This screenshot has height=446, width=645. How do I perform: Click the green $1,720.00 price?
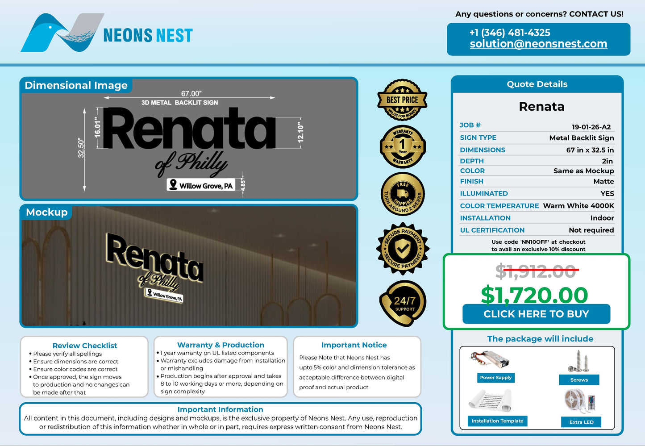pos(535,295)
